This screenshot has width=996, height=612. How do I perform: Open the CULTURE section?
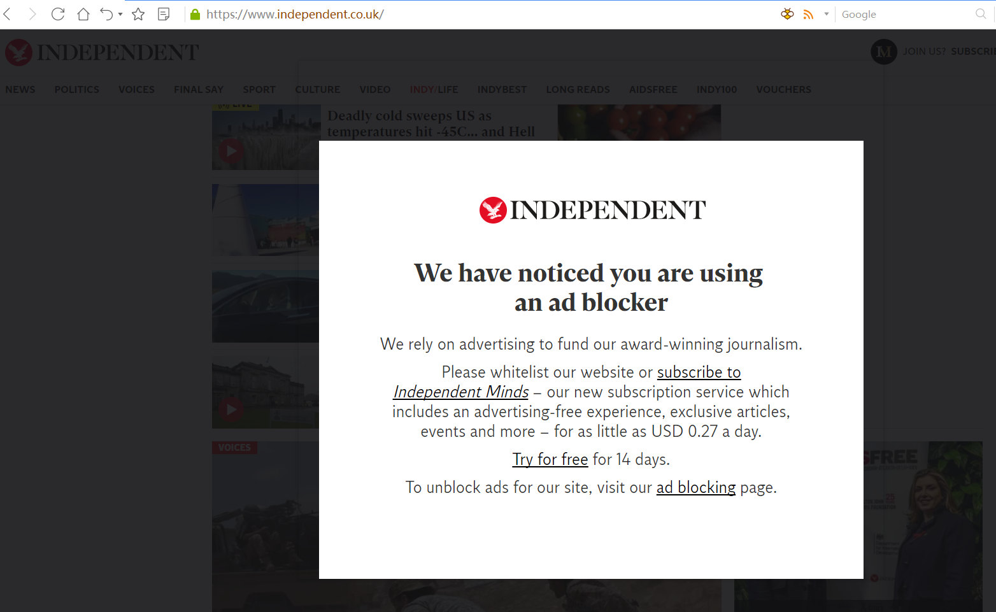(318, 90)
